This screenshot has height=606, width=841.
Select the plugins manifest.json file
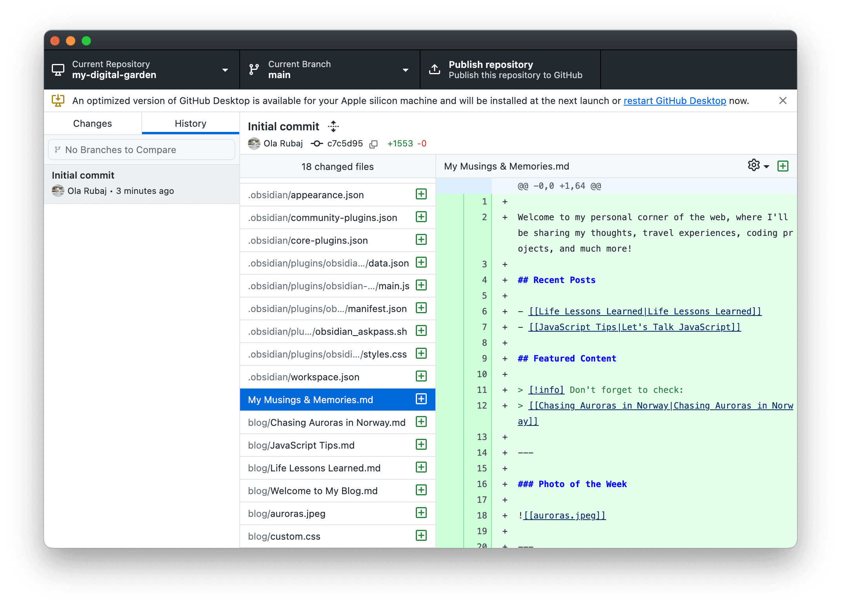338,309
